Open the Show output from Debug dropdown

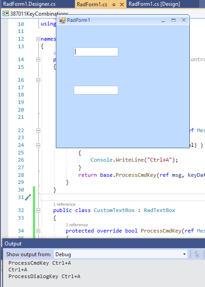(x=121, y=254)
